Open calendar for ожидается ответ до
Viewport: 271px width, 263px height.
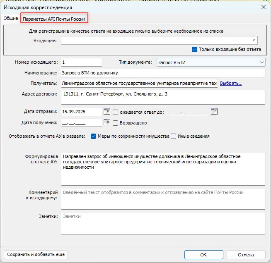coord(214,111)
